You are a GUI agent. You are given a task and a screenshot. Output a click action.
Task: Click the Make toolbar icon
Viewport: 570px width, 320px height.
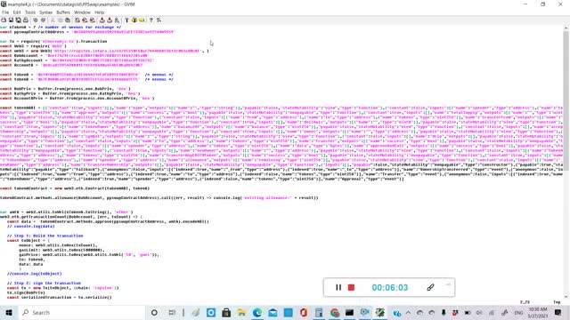click(x=126, y=20)
